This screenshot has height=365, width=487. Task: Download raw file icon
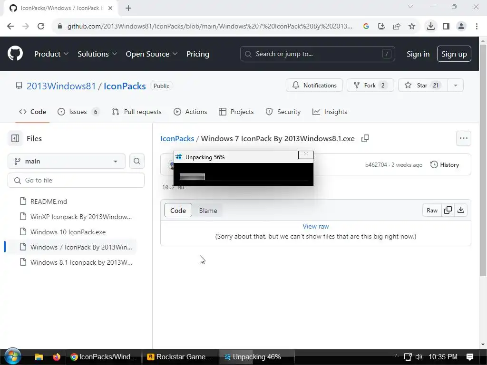[461, 211]
